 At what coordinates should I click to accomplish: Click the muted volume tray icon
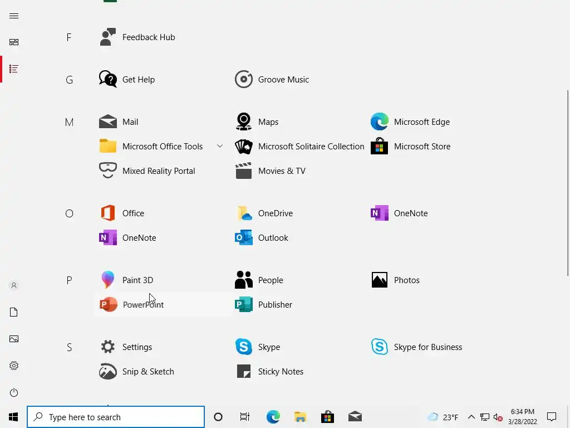(x=498, y=417)
